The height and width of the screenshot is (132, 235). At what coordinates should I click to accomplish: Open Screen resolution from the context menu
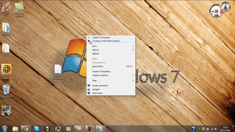point(111,85)
